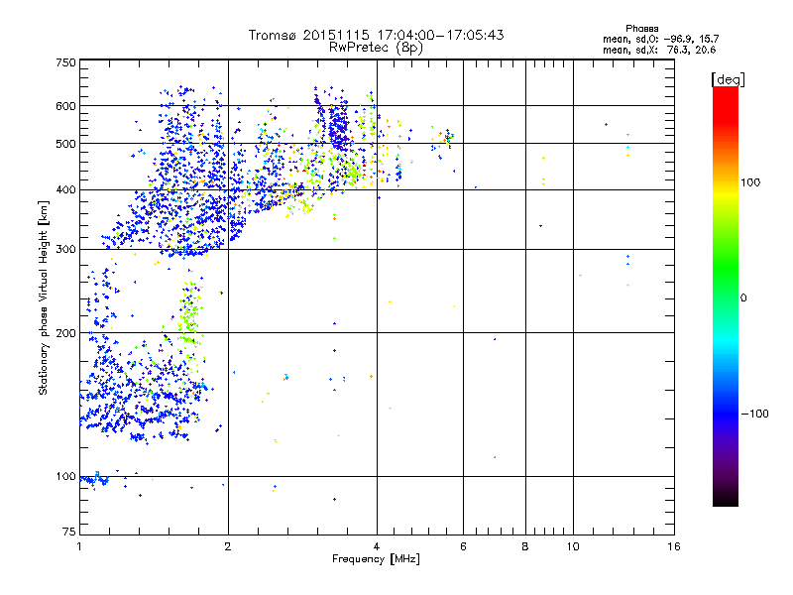Image resolution: width=793 pixels, height=595 pixels.
Task: Click the y-axis tick label "200"
Action: (66, 333)
